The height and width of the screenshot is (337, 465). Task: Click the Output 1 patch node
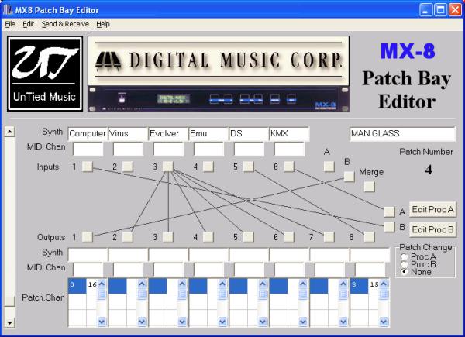point(87,237)
